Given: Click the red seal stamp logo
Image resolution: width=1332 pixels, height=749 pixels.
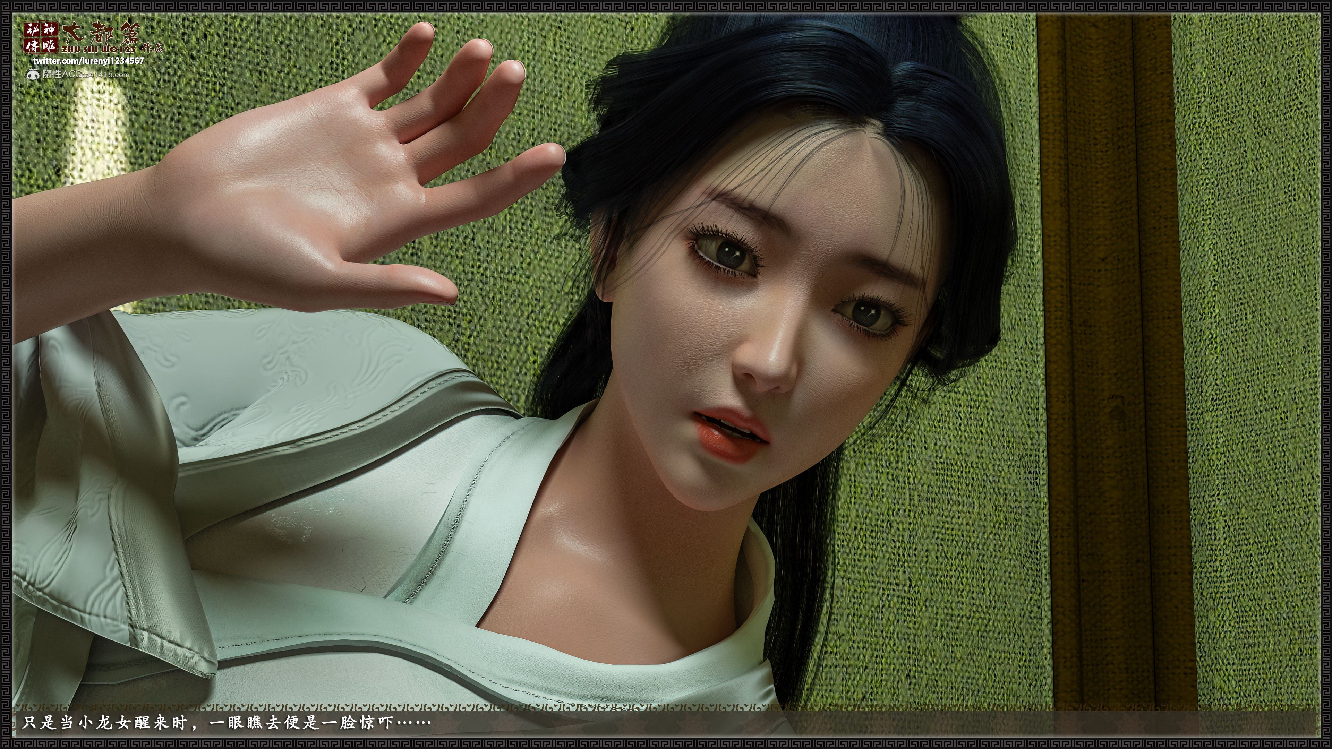Looking at the screenshot, I should click(41, 37).
